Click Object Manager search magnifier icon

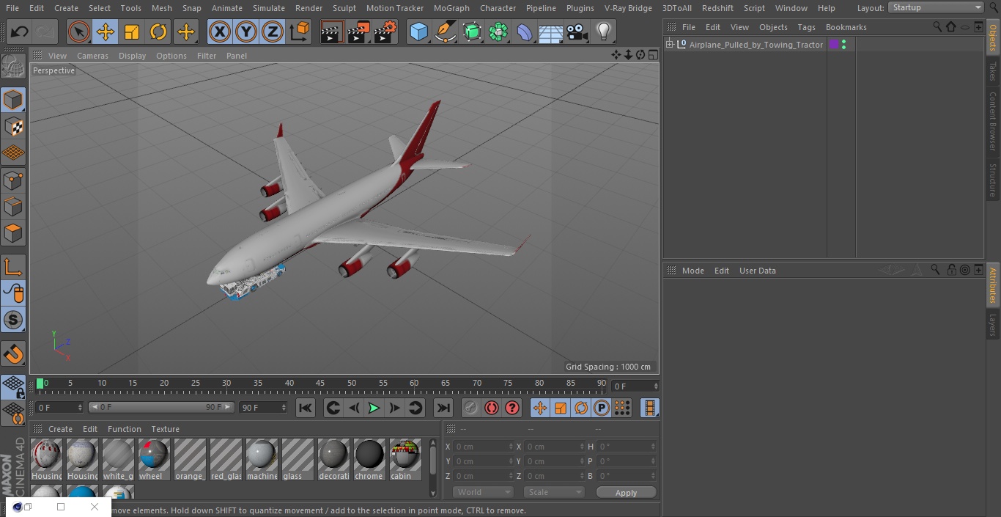pos(937,27)
